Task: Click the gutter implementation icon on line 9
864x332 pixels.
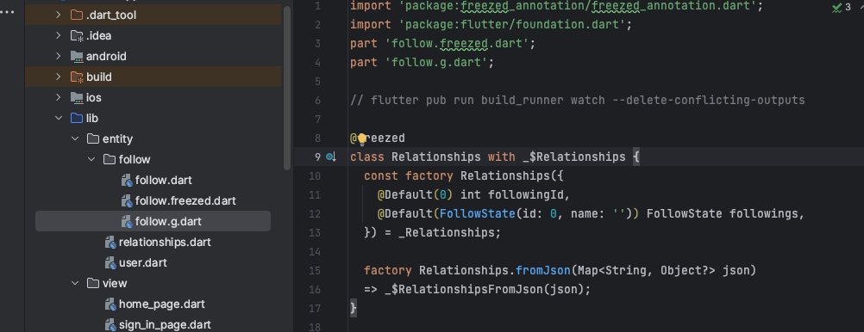Action: tap(330, 157)
